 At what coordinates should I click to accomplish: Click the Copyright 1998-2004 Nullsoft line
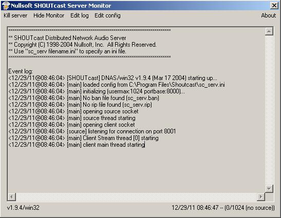point(82,45)
